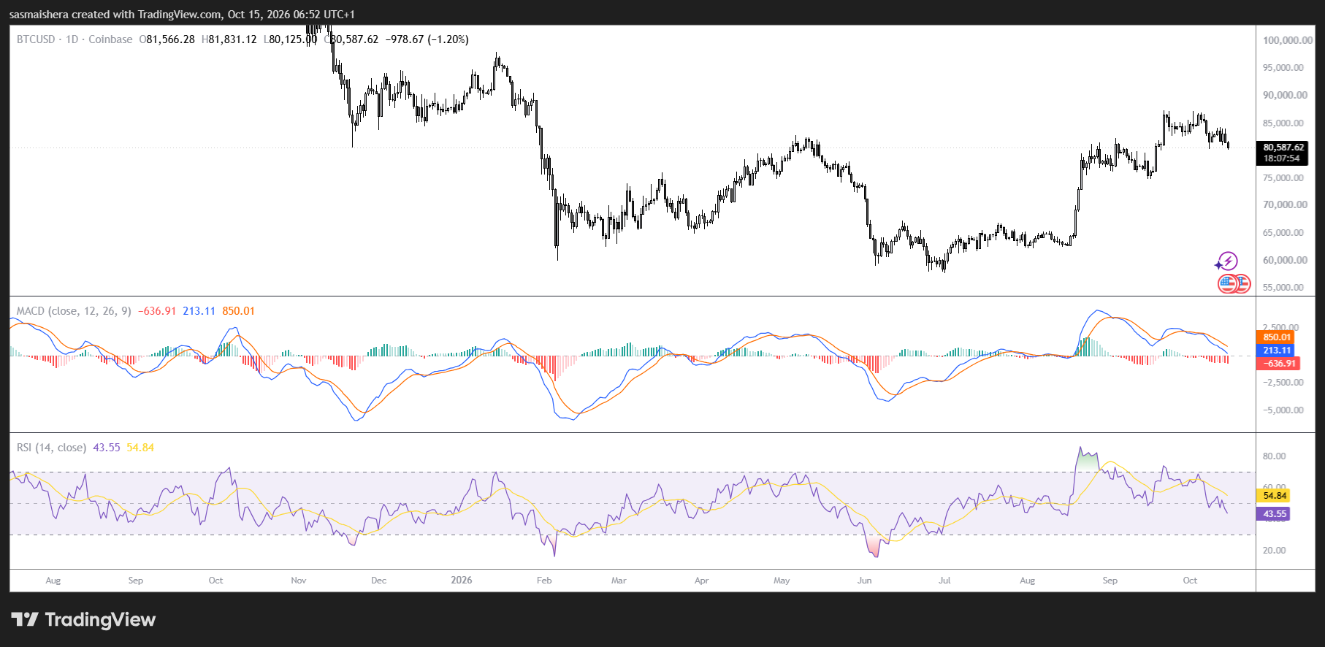
Task: Click the Nov label on the time axis
Action: click(x=299, y=581)
